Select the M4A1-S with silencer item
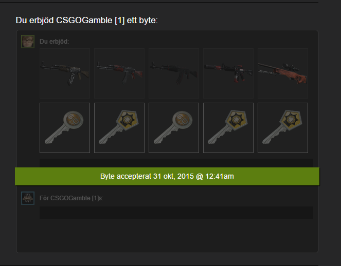 [x=228, y=73]
